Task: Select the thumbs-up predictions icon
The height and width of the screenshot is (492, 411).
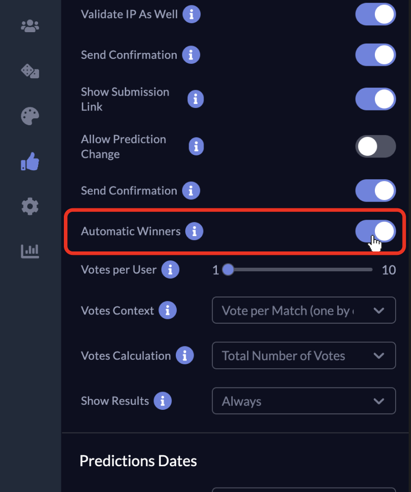Action: 30,162
